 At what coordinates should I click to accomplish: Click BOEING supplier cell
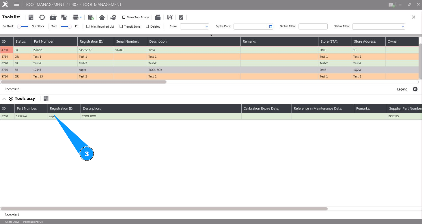pyautogui.click(x=405, y=116)
